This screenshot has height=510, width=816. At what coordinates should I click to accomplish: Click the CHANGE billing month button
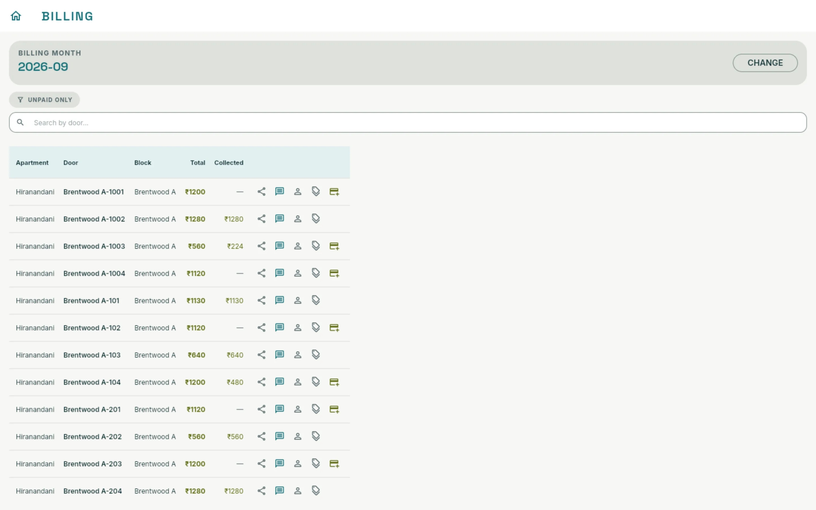(x=765, y=63)
